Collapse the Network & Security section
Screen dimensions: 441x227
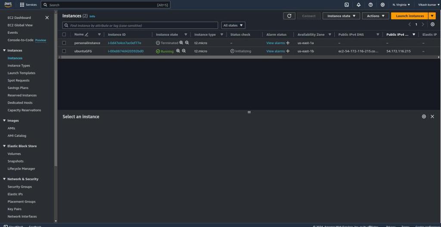coord(4,179)
